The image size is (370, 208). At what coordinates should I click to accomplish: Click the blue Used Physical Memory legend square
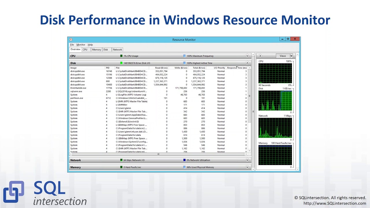(x=184, y=167)
